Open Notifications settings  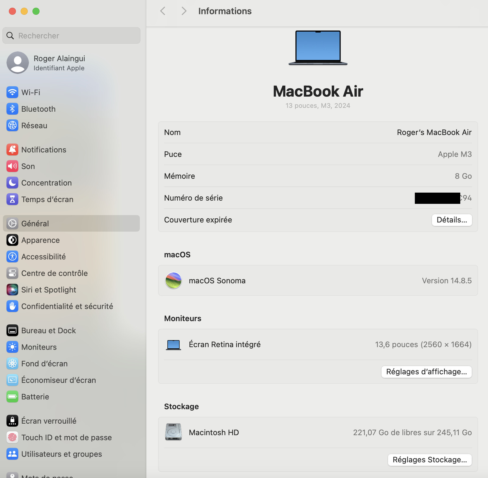pos(44,149)
